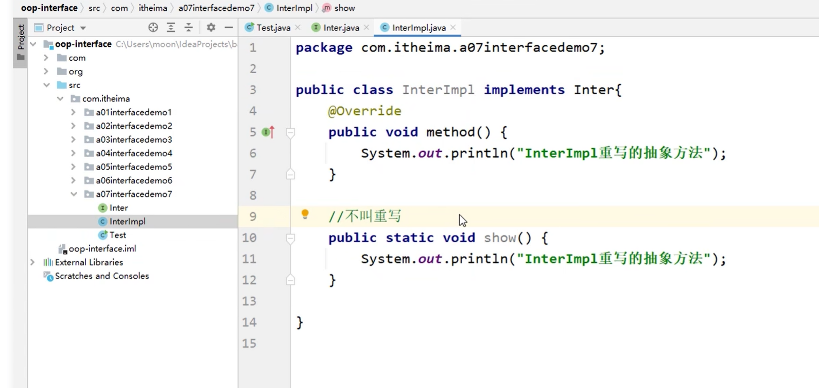Click itheima in the breadcrumb bar
The height and width of the screenshot is (388, 819).
pyautogui.click(x=153, y=8)
